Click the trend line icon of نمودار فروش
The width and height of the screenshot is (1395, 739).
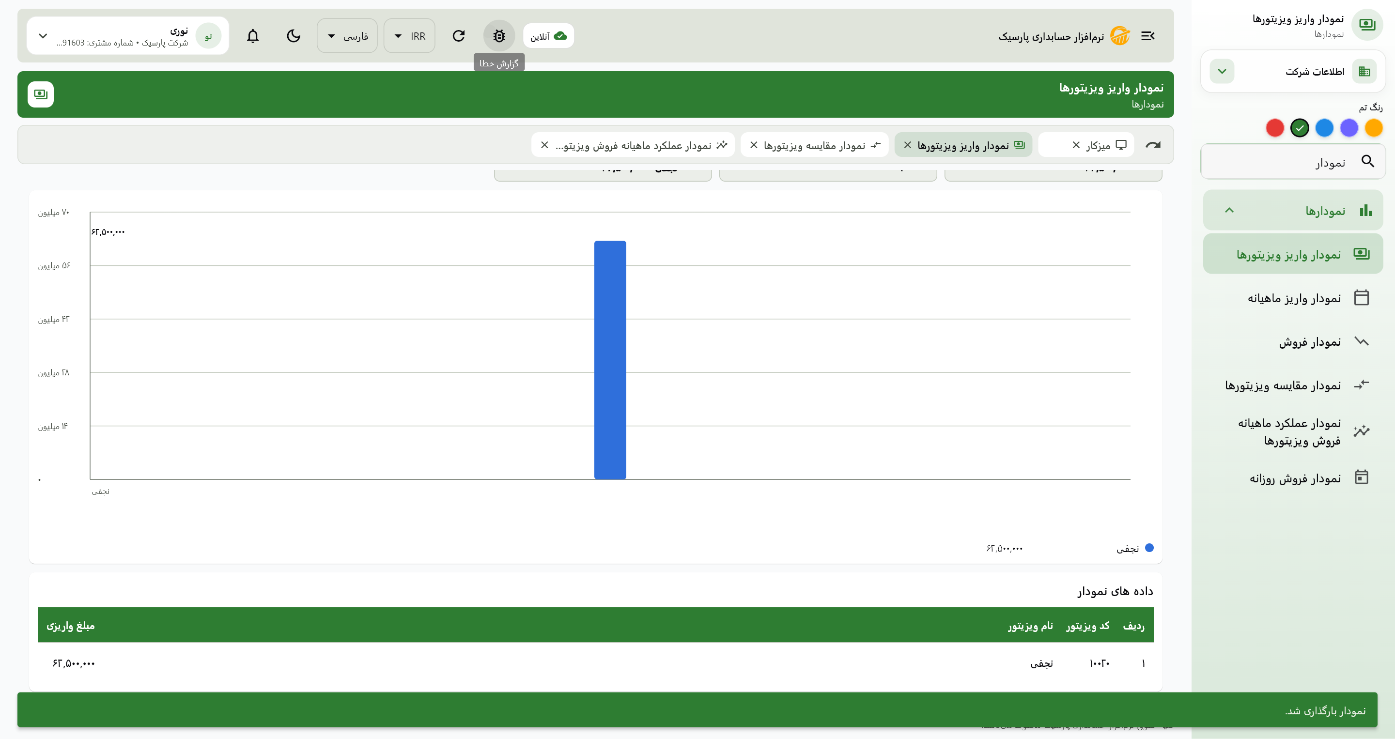[x=1362, y=341]
